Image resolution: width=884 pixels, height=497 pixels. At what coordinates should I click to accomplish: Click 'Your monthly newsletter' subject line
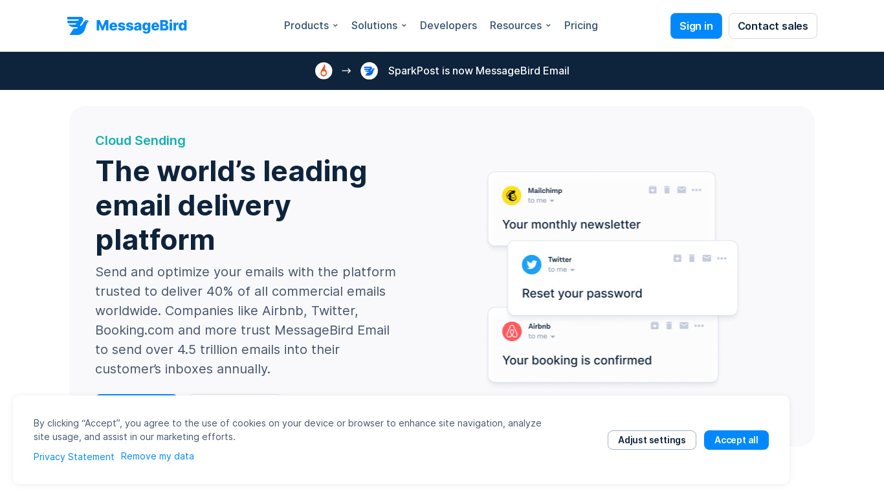571,225
